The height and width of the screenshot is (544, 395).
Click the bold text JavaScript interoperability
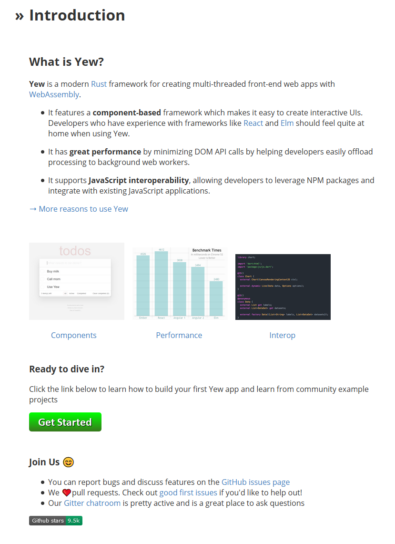(x=139, y=180)
